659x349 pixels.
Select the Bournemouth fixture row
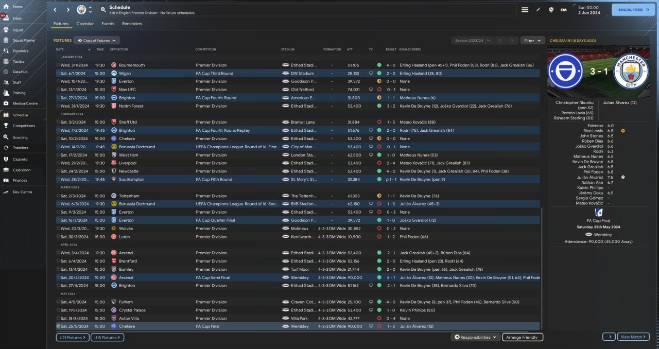click(x=298, y=65)
